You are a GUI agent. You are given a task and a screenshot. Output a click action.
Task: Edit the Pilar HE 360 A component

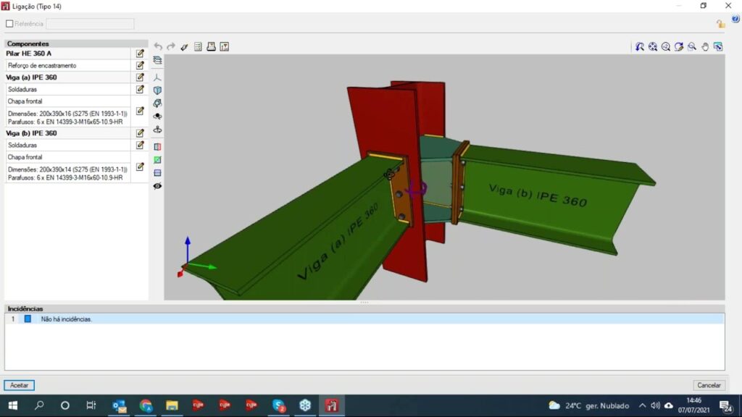(140, 54)
